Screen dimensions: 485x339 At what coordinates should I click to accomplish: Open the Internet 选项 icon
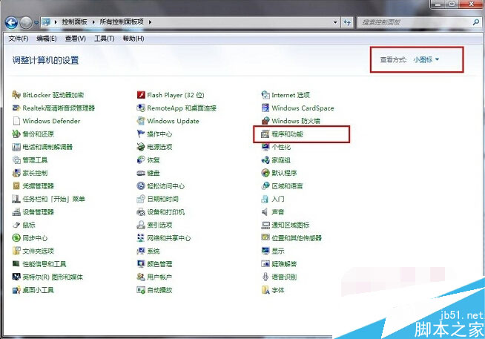pyautogui.click(x=265, y=95)
